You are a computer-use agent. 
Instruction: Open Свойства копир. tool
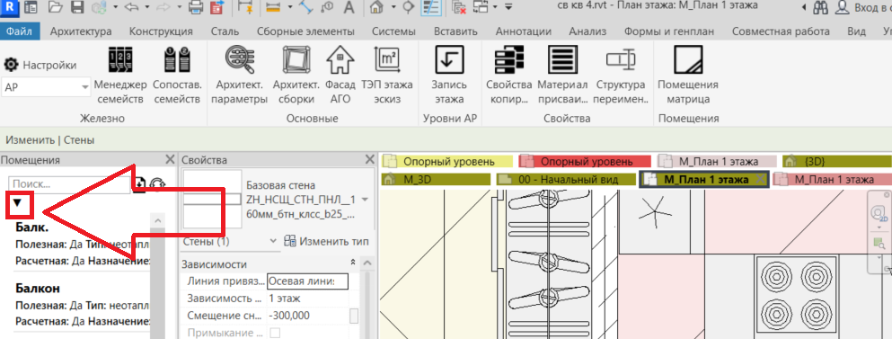(509, 76)
